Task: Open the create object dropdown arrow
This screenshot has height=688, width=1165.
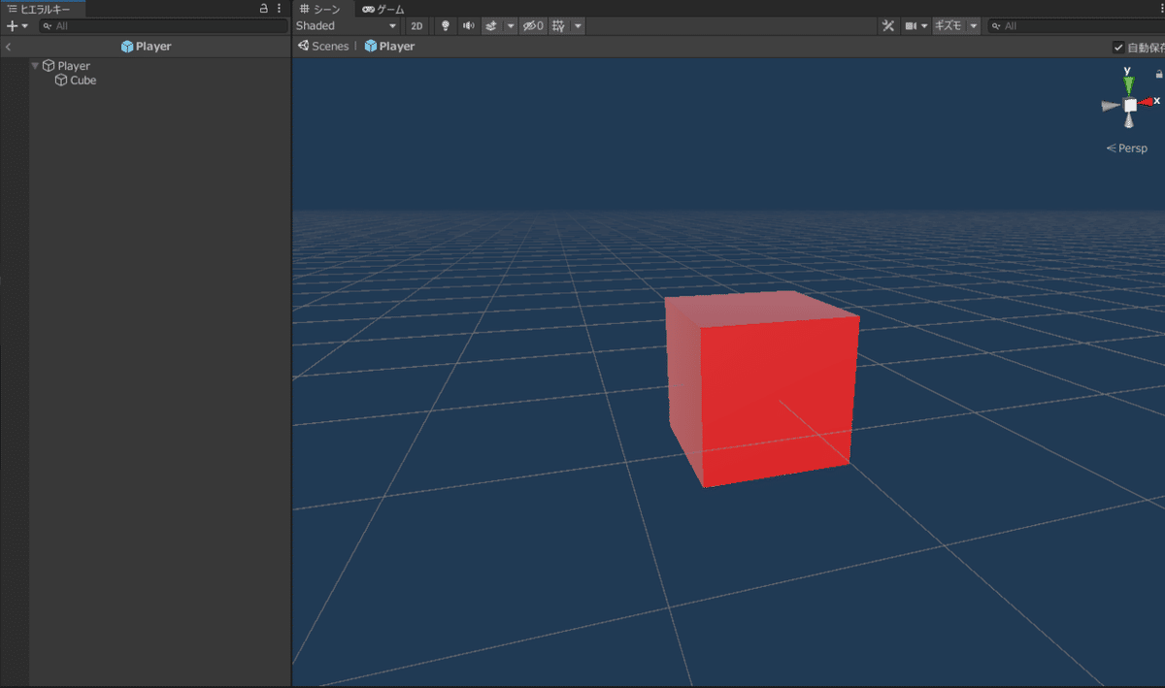Action: (x=25, y=26)
